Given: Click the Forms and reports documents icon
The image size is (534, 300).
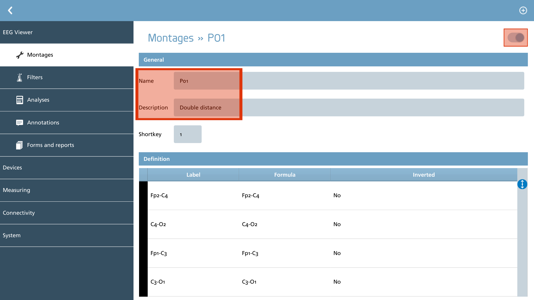Looking at the screenshot, I should tap(19, 145).
